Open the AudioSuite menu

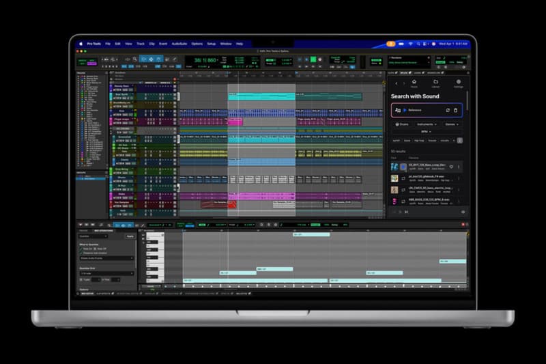[x=179, y=44]
